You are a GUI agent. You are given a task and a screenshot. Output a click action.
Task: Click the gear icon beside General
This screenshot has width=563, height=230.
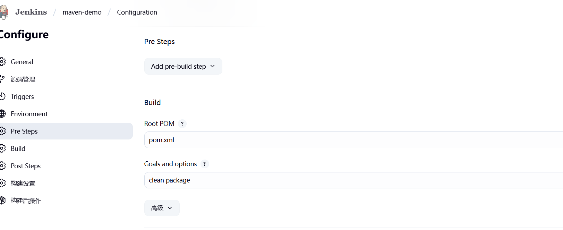click(3, 62)
